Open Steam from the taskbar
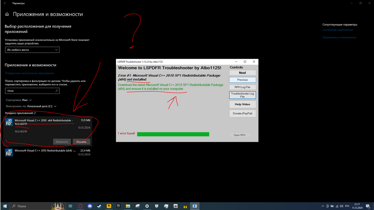The width and height of the screenshot is (374, 210). [x=99, y=206]
